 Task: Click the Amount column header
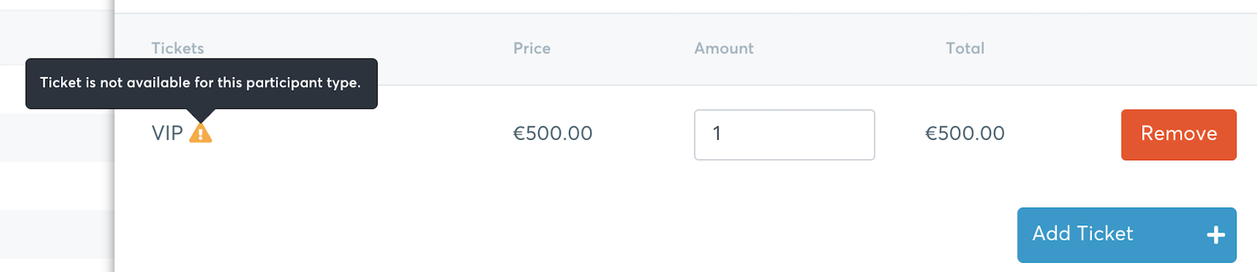coord(724,48)
